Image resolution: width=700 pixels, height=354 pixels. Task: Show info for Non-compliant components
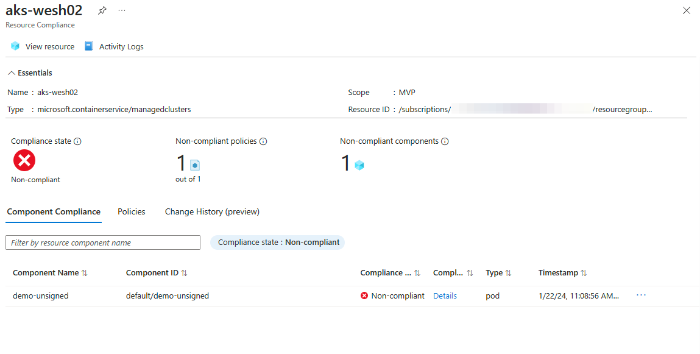tap(445, 141)
